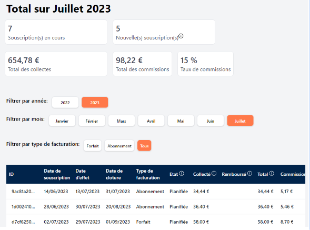Click subscription date 14/06/2023
The image size is (310, 230).
click(56, 192)
